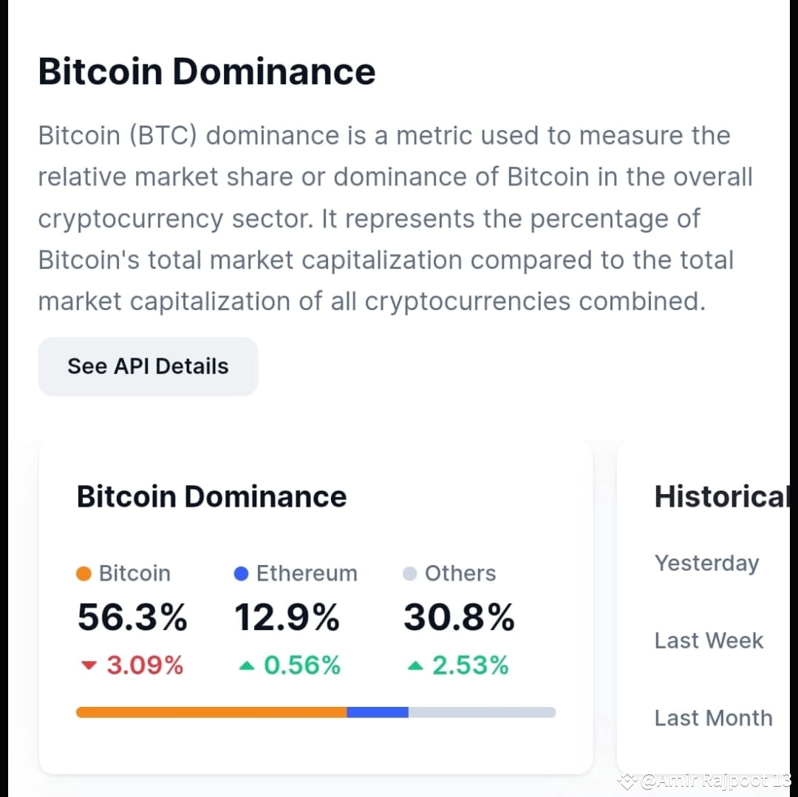Expand the Last Week historical entry
Image resolution: width=798 pixels, height=797 pixels.
(709, 641)
